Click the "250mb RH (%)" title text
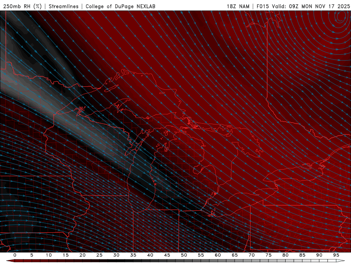The image size is (351, 263). (22, 7)
